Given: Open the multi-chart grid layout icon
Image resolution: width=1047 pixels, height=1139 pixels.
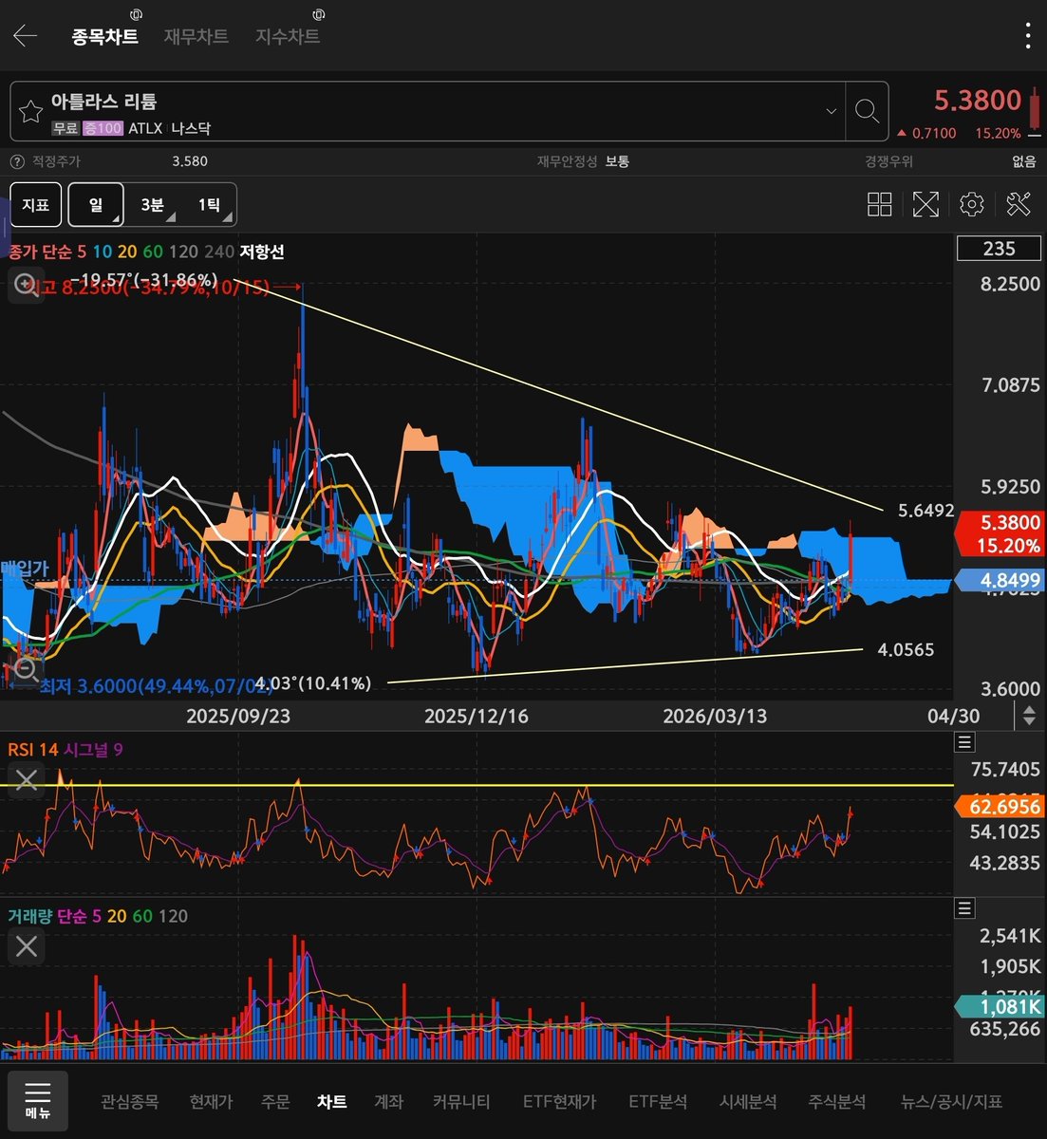Looking at the screenshot, I should click(x=880, y=204).
